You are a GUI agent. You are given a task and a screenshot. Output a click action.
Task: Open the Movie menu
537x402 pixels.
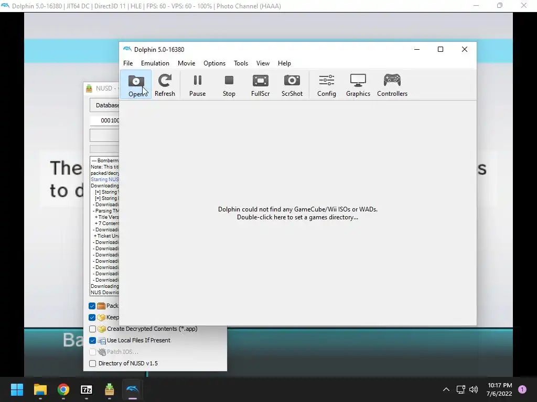pyautogui.click(x=186, y=63)
